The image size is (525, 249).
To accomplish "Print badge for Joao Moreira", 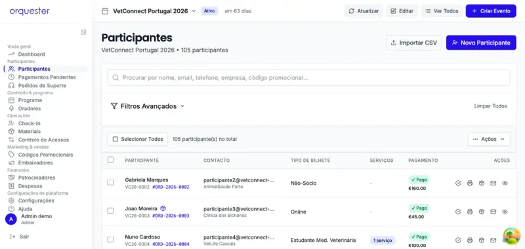I will (470, 212).
